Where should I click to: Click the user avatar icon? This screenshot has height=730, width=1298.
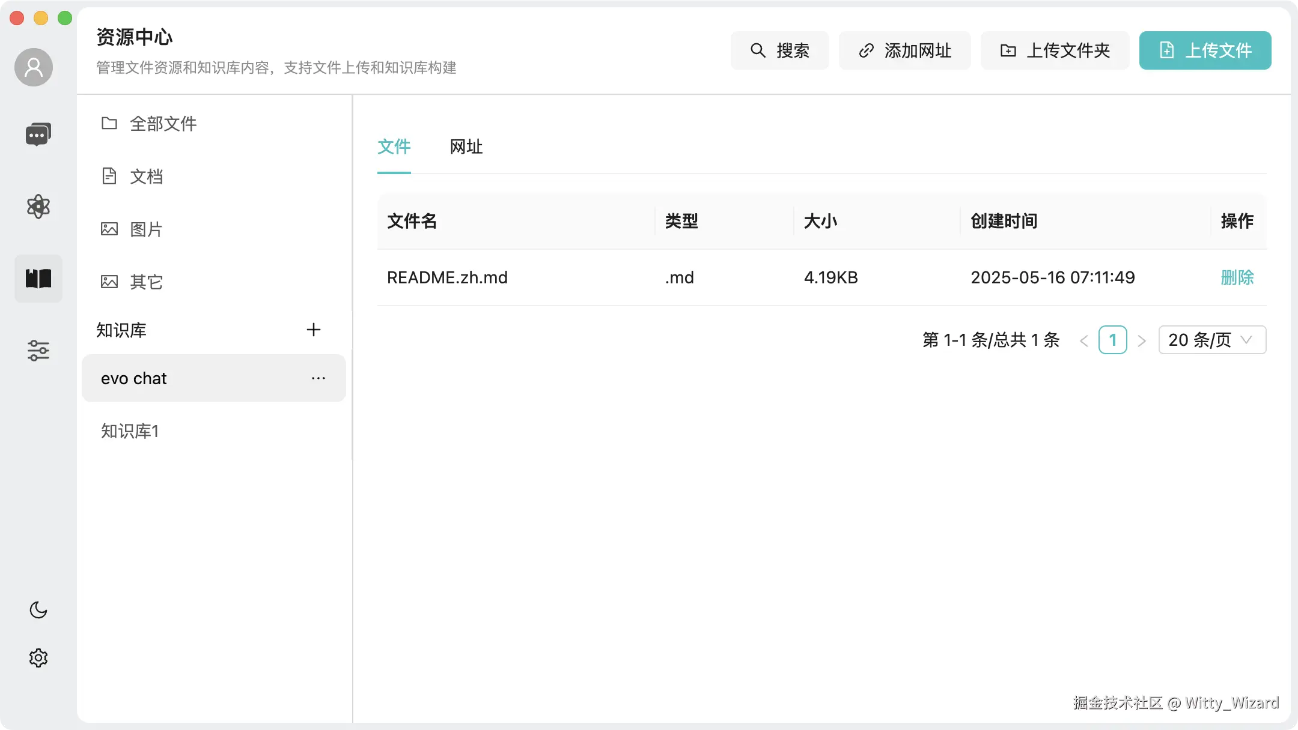(x=33, y=67)
